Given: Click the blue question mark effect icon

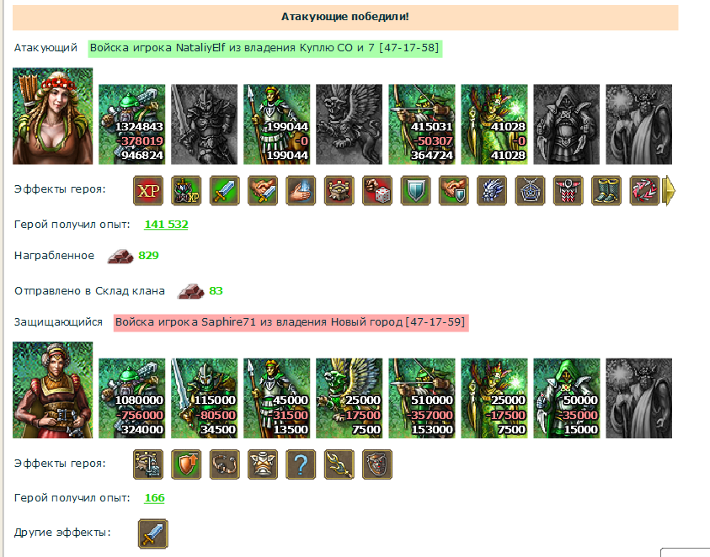Looking at the screenshot, I should (301, 464).
